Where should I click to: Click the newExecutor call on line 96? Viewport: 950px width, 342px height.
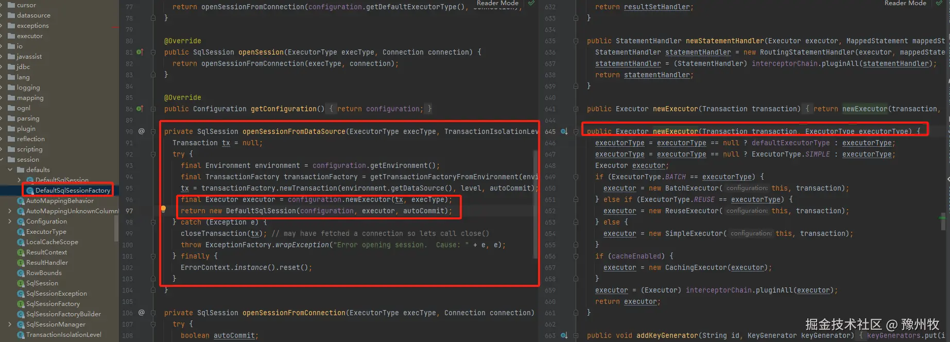pos(369,199)
